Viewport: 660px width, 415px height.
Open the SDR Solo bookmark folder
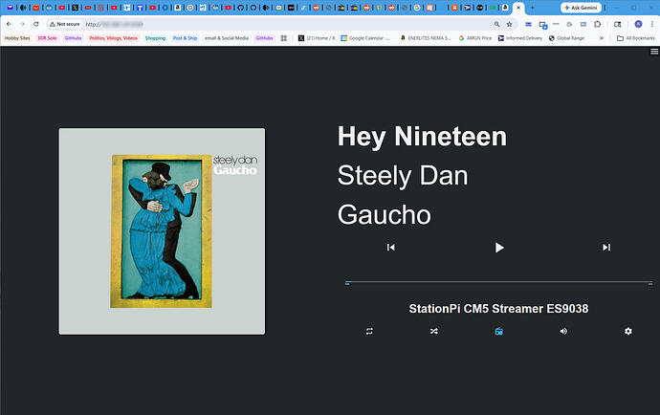point(47,38)
